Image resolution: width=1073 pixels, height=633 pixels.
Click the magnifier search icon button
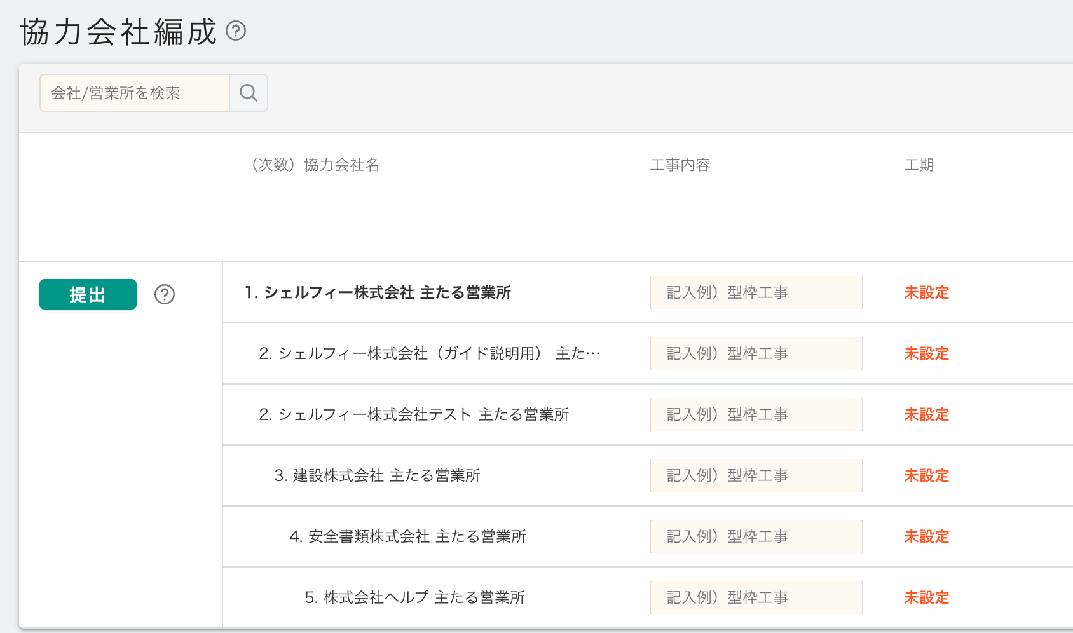point(249,93)
